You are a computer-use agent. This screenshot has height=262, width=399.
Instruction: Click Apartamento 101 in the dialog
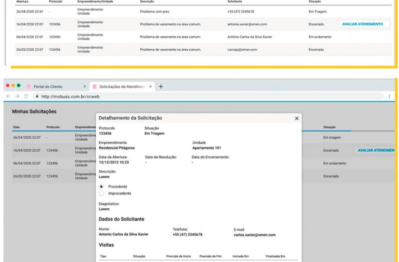[207, 148]
